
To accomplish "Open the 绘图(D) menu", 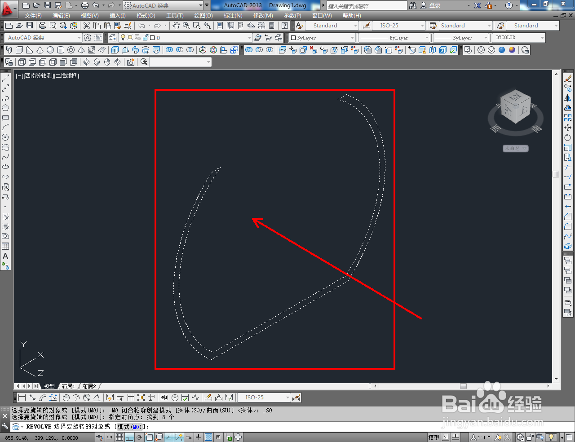I will tap(203, 15).
